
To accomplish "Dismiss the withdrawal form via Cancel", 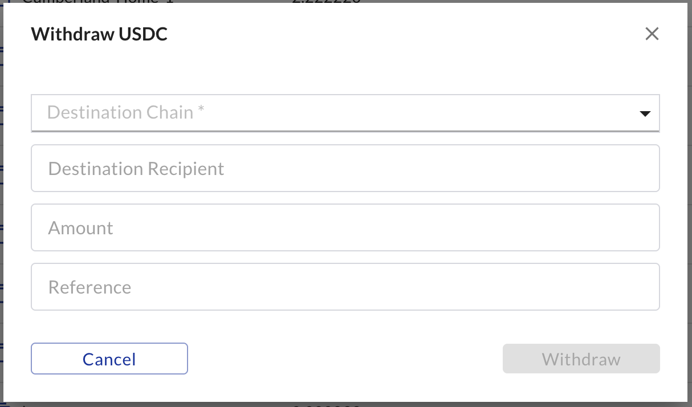I will 109,359.
